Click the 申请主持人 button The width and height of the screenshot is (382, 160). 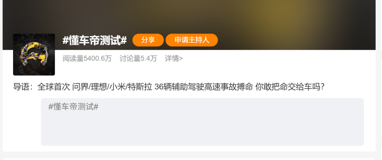click(192, 40)
